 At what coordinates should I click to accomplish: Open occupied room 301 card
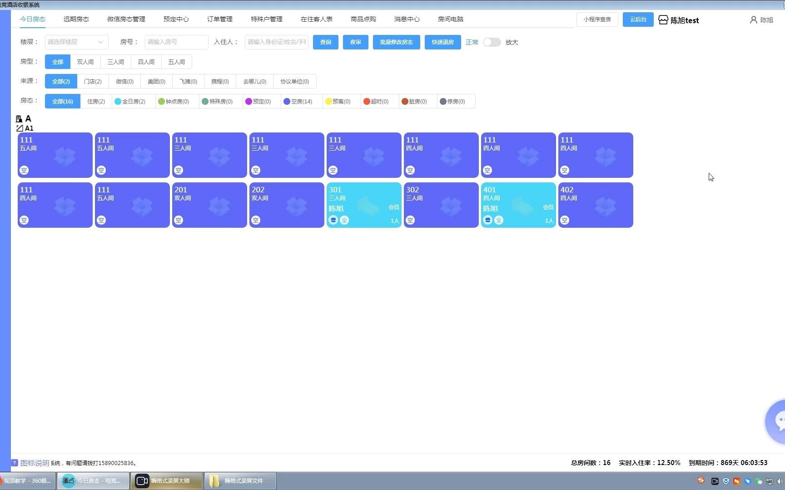point(364,205)
